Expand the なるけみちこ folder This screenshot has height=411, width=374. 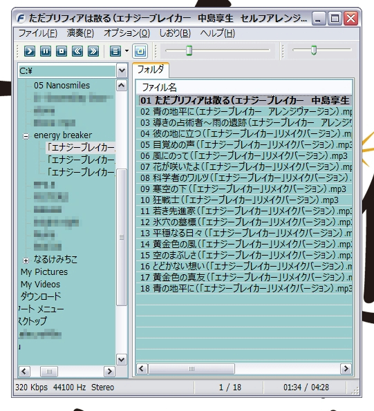(x=26, y=260)
